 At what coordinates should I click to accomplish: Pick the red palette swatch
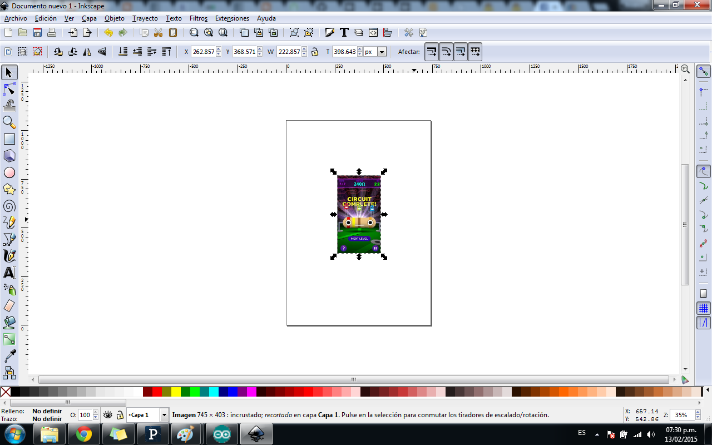(157, 392)
